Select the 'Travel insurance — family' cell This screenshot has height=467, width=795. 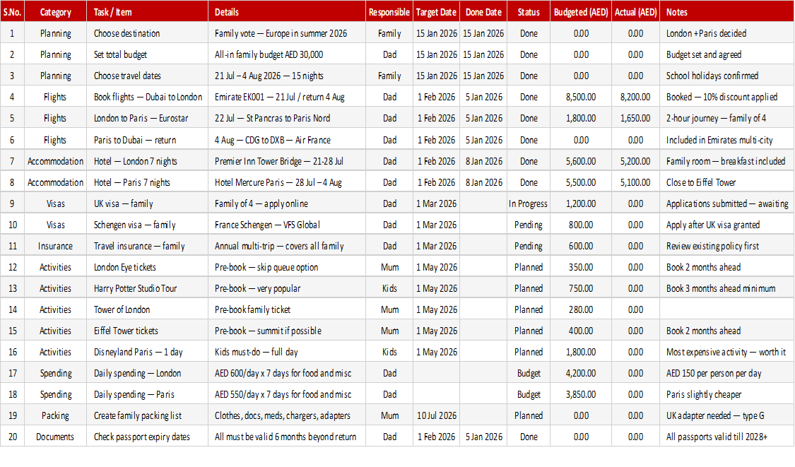tap(147, 246)
